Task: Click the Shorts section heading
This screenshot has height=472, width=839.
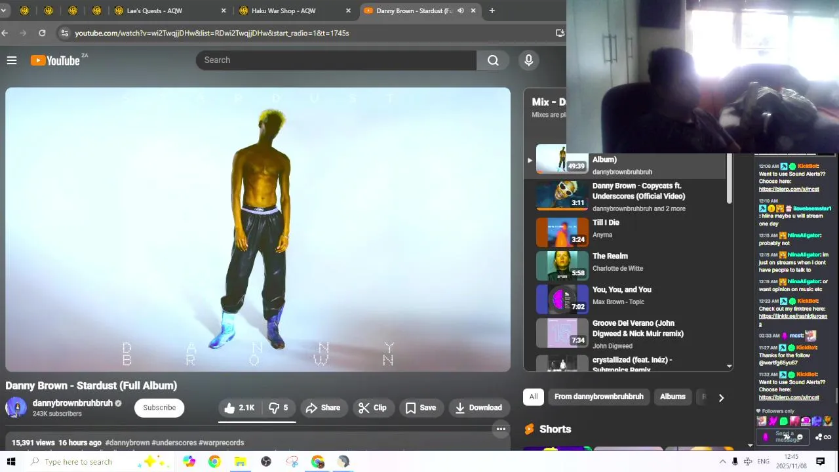Action: pyautogui.click(x=555, y=429)
